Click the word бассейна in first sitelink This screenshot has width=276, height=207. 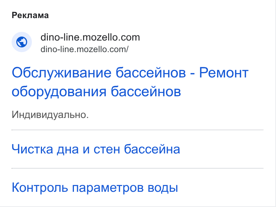(152, 149)
